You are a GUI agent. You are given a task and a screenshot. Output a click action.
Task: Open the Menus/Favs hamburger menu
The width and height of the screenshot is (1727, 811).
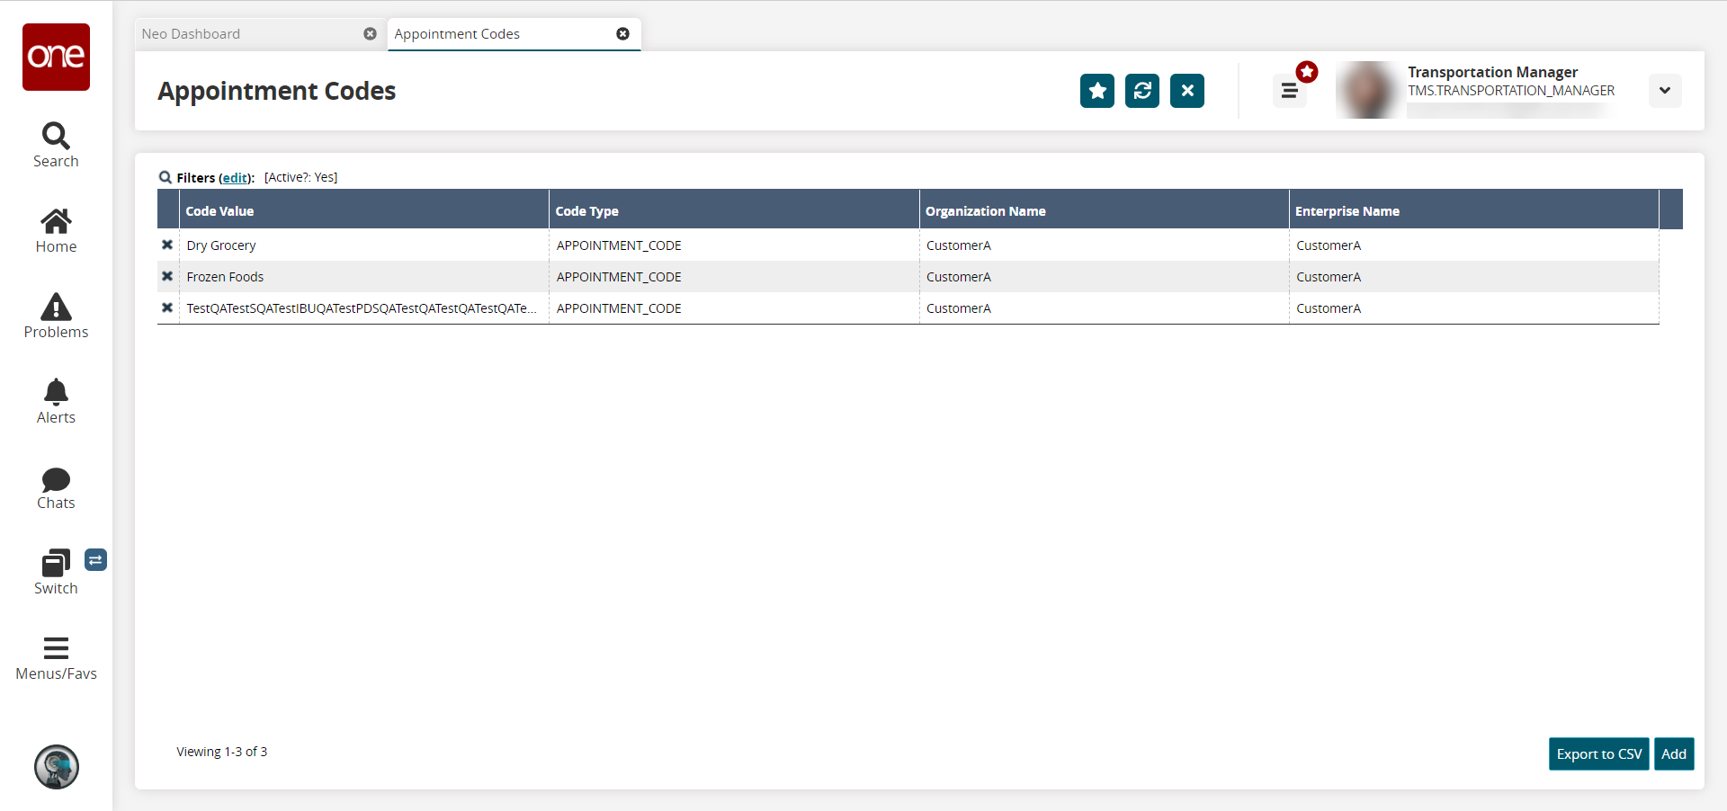56,657
